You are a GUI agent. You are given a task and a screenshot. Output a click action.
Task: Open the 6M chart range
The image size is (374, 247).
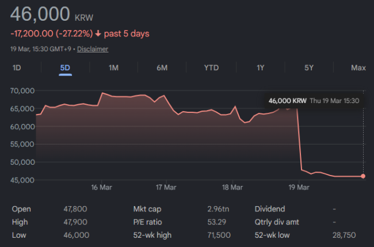point(162,68)
